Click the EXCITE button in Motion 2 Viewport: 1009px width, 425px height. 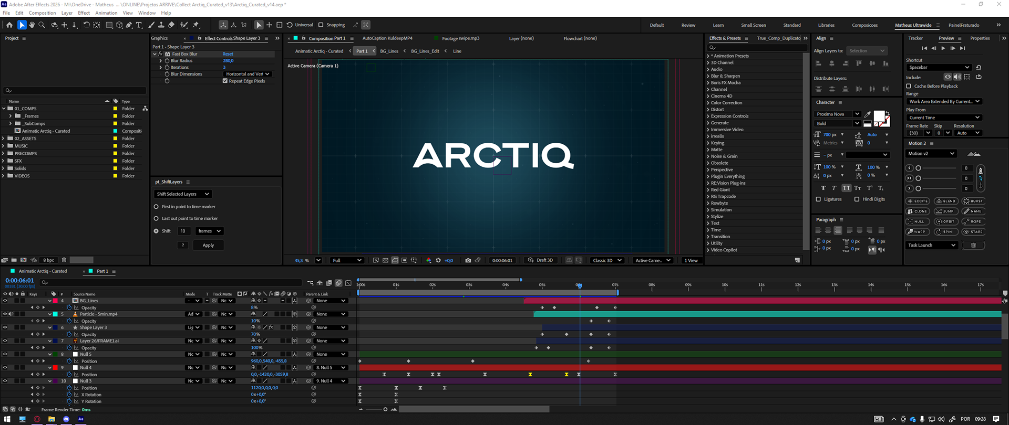click(x=918, y=201)
